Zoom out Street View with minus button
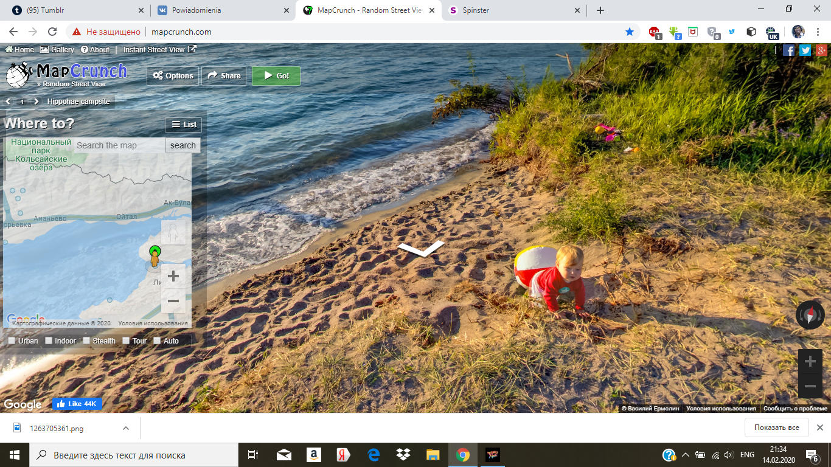The width and height of the screenshot is (831, 467). (810, 386)
